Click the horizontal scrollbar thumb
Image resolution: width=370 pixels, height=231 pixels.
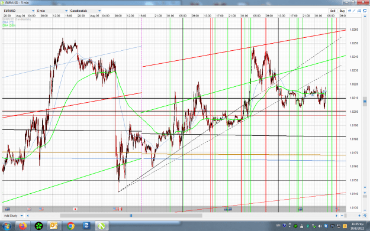click(131, 216)
